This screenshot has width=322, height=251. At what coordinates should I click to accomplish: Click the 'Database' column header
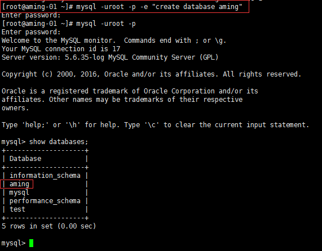click(25, 159)
